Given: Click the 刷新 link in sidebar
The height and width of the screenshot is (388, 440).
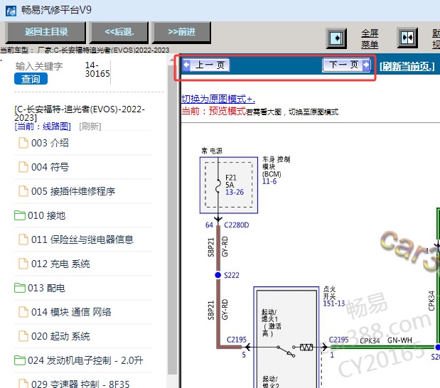Looking at the screenshot, I should pos(90,126).
